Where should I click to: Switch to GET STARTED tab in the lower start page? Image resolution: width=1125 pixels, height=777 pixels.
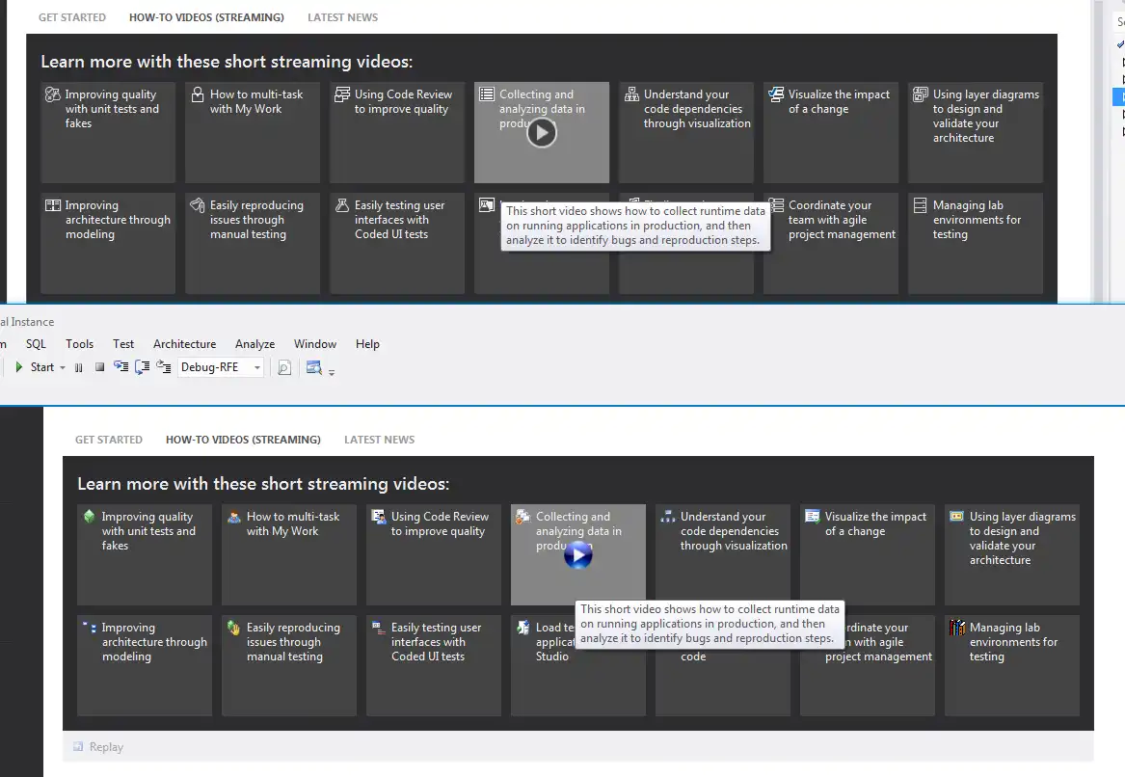[x=108, y=440]
